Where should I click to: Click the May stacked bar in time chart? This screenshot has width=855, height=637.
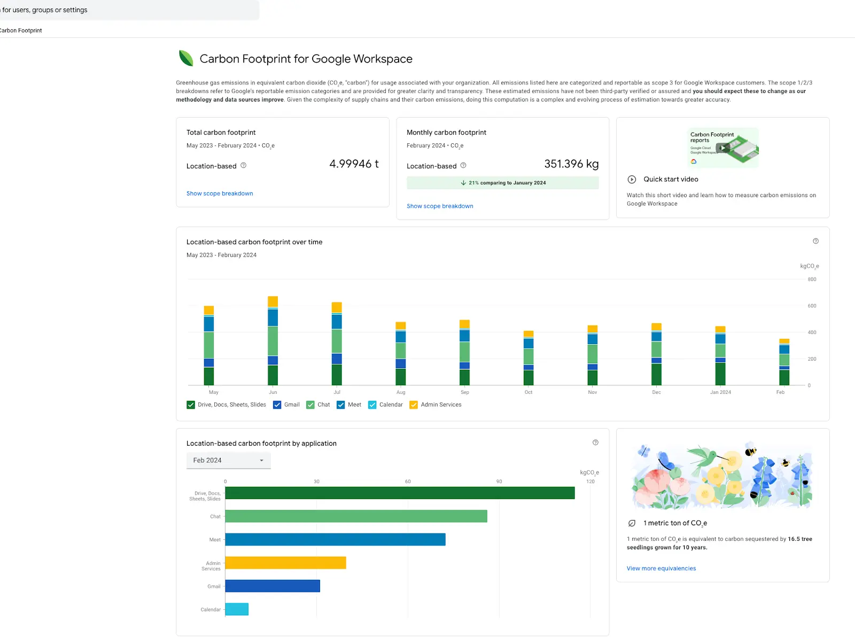[x=209, y=345]
